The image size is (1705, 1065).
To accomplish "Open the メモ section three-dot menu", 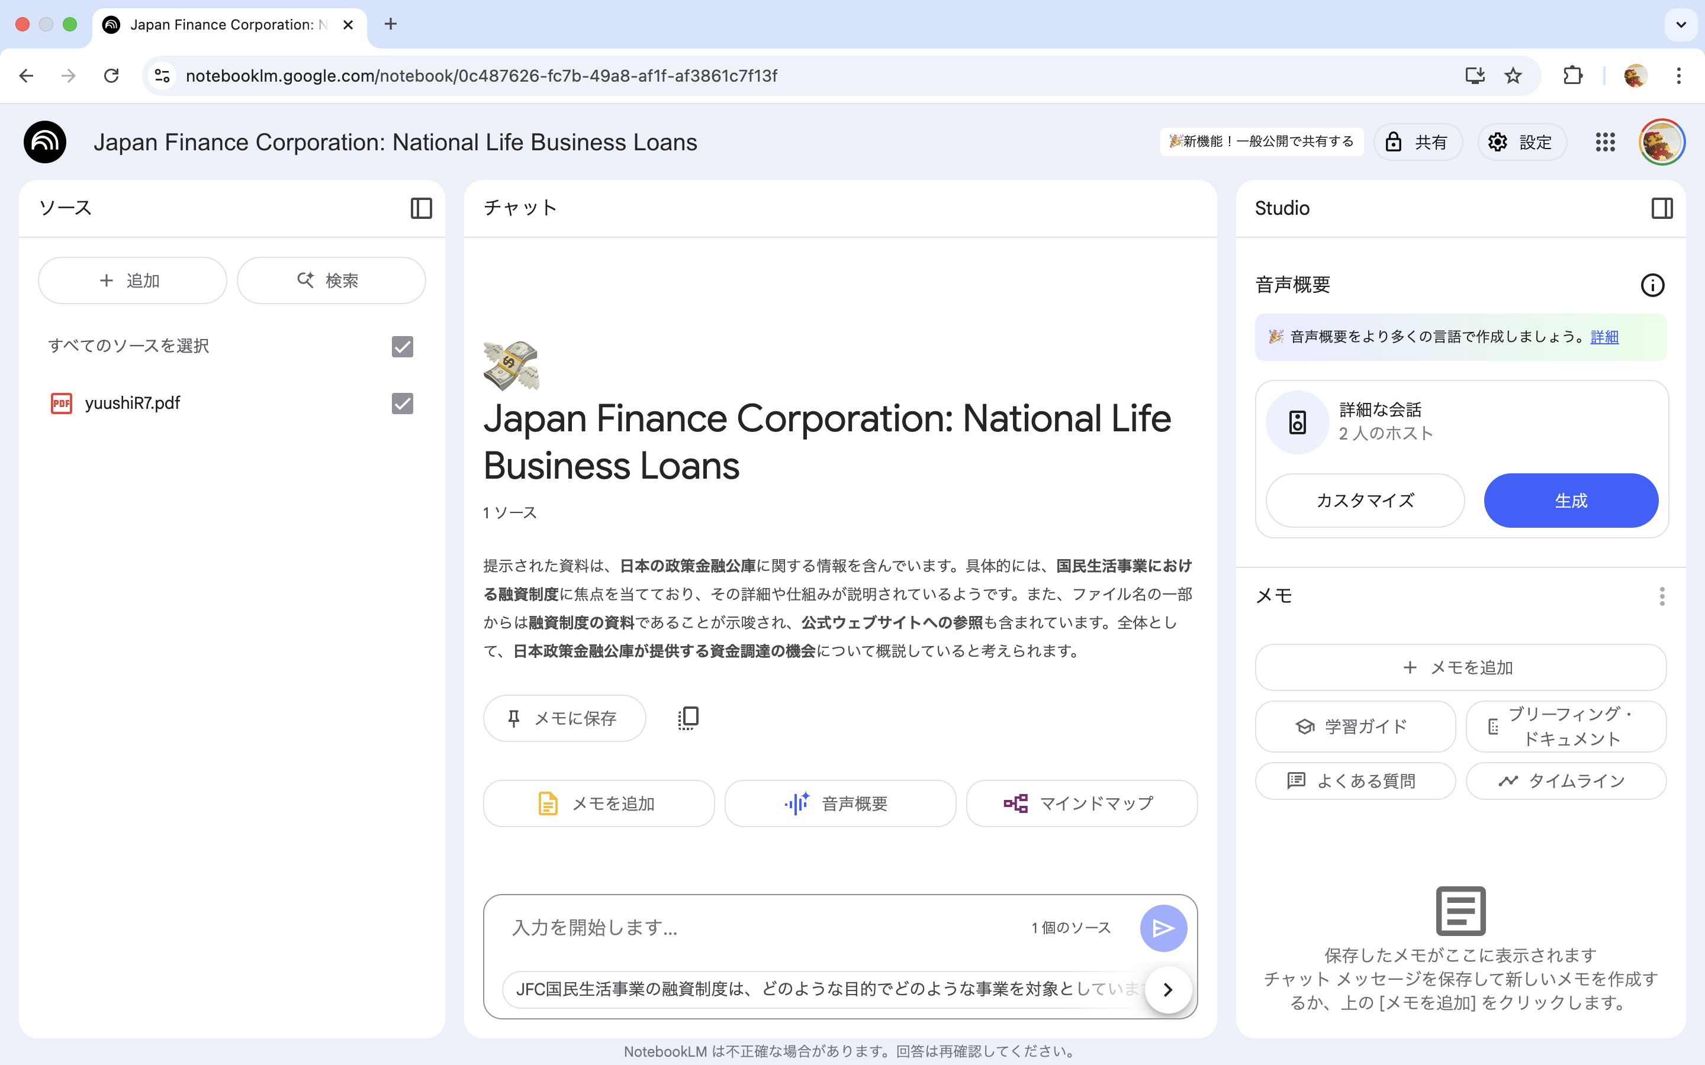I will [x=1662, y=596].
